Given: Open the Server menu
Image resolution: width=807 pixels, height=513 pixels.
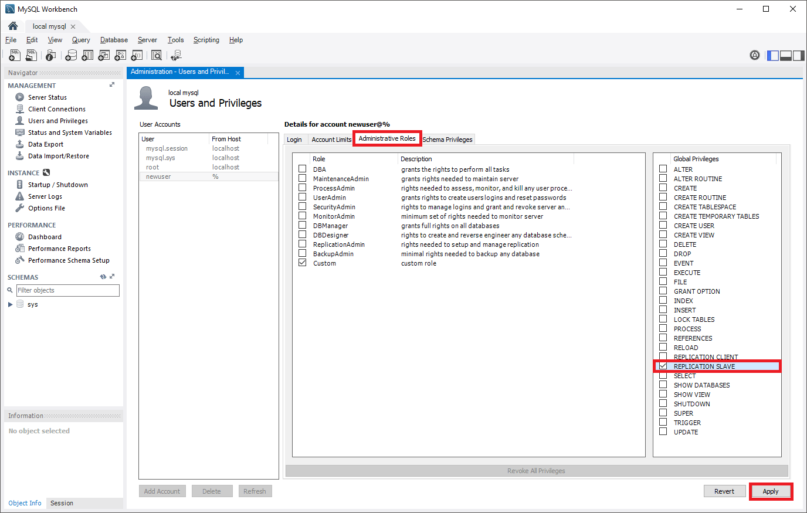Looking at the screenshot, I should tap(147, 39).
